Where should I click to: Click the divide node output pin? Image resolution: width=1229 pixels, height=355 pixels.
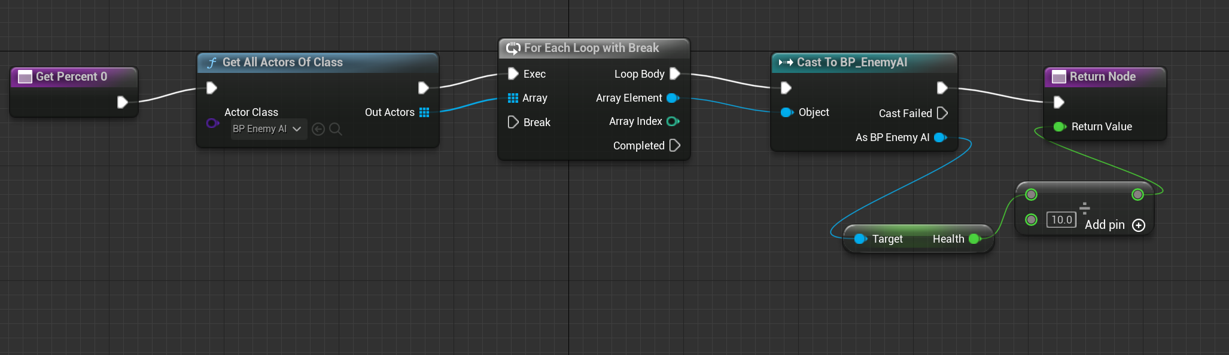tap(1137, 194)
